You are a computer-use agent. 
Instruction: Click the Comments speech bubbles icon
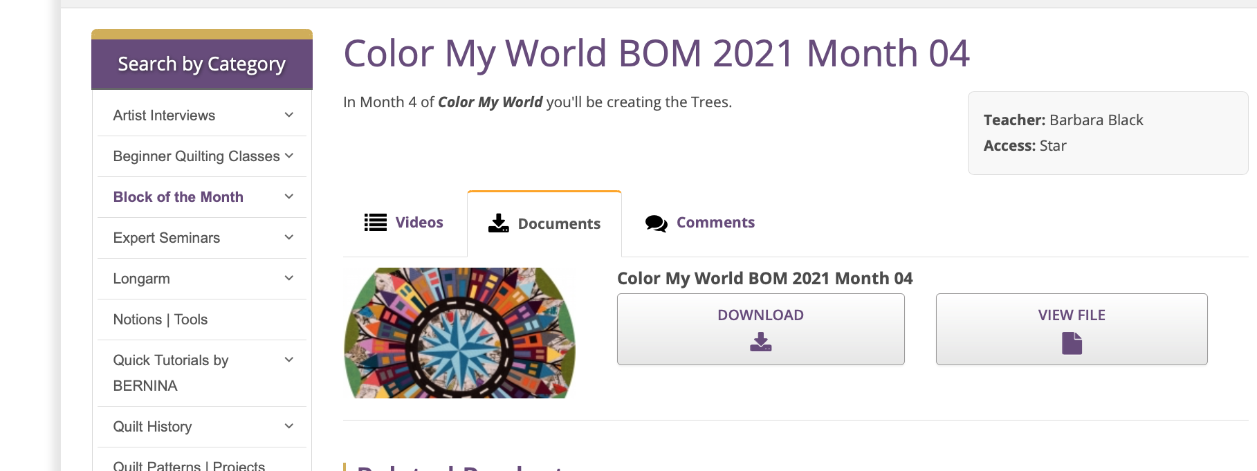click(656, 223)
